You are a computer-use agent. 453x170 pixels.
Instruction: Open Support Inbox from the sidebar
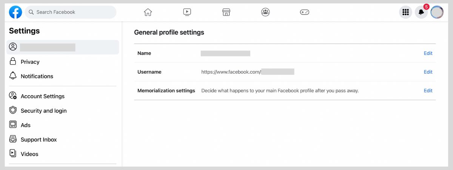[39, 139]
